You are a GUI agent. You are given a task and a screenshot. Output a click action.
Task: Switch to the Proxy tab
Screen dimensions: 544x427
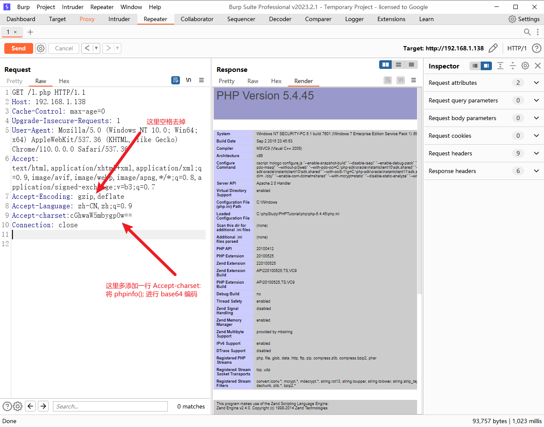click(x=87, y=19)
